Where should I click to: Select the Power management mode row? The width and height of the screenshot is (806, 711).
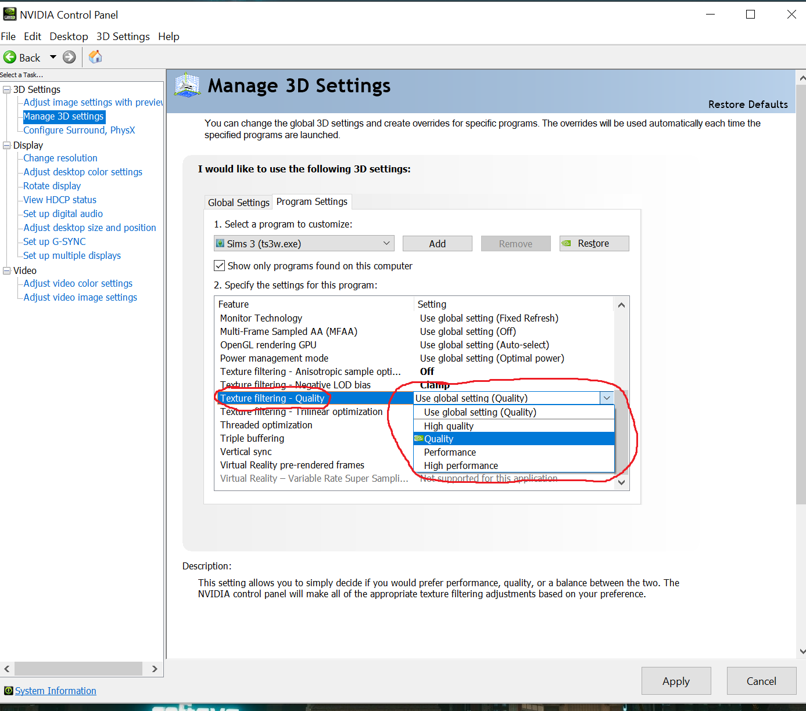pos(415,358)
